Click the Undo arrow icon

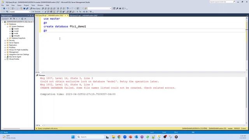point(67,9)
